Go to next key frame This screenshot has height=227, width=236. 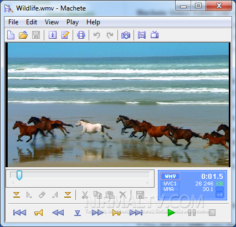(116, 213)
